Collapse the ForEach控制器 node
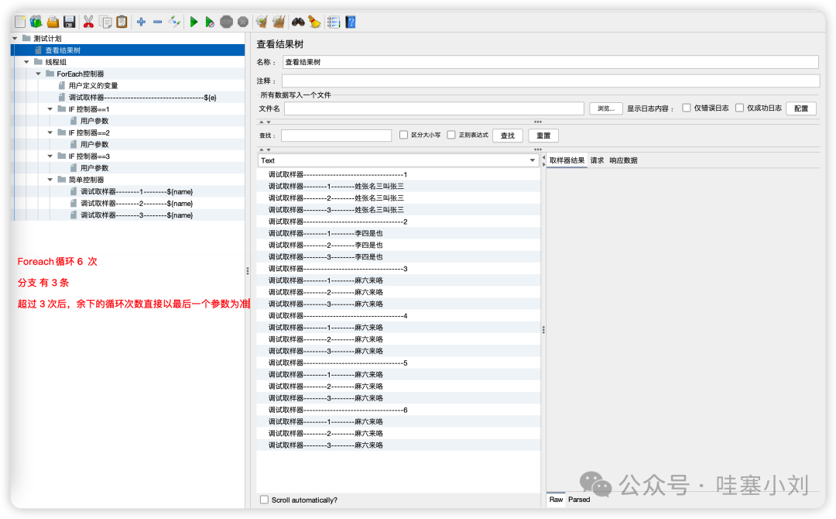This screenshot has width=836, height=519. click(x=39, y=74)
